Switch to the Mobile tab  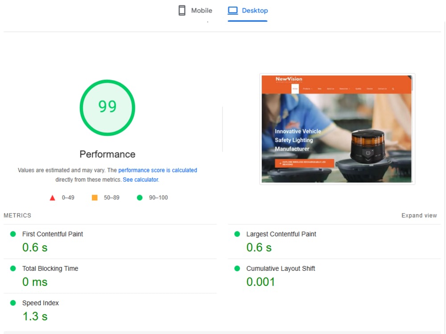click(195, 11)
